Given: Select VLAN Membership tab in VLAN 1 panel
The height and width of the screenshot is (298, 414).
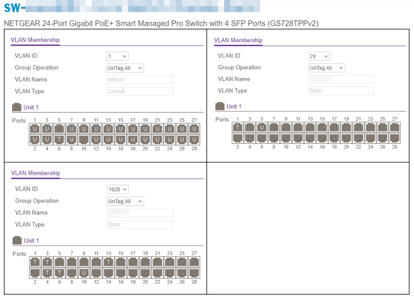Looking at the screenshot, I should (x=35, y=40).
